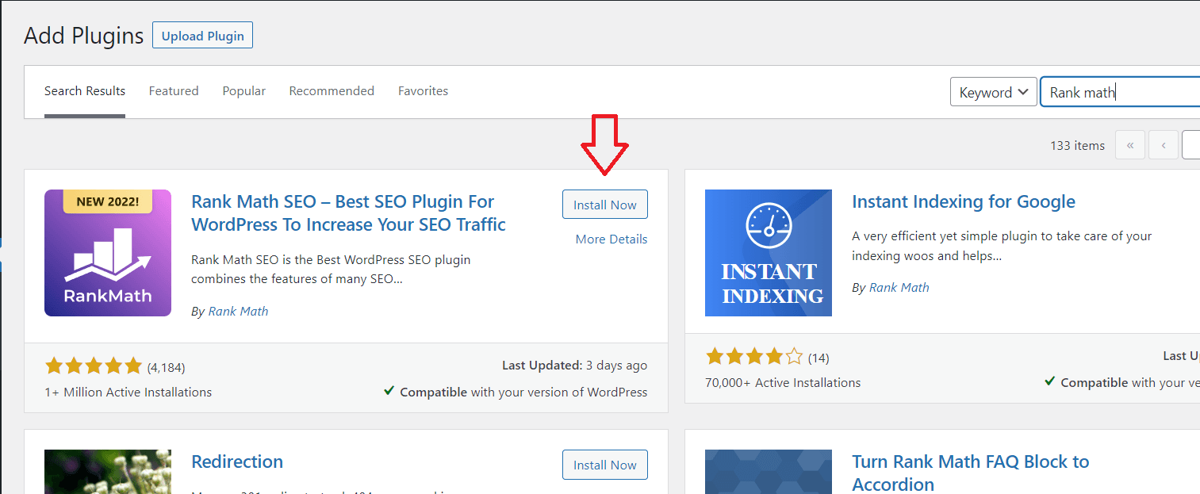Open the Keyword search type dropdown
The image size is (1200, 494).
[994, 92]
